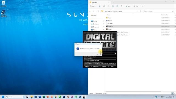Share the selected file from Explorer toolbar

pyautogui.click(x=117, y=6)
